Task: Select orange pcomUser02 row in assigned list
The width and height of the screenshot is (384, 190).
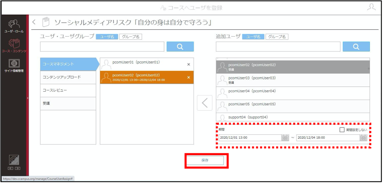Action: coord(147,77)
